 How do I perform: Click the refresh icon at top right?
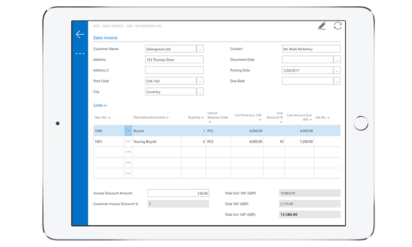pyautogui.click(x=337, y=26)
